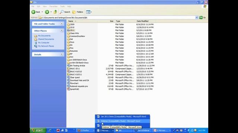The height and width of the screenshot is (133, 238).
Task: Open the Views dropdown arrow
Action: (91, 12)
